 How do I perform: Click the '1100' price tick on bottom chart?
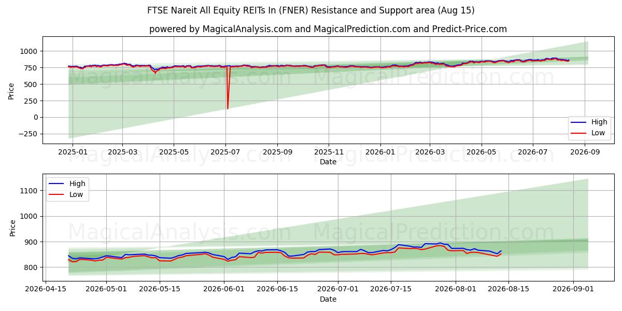pyautogui.click(x=30, y=191)
